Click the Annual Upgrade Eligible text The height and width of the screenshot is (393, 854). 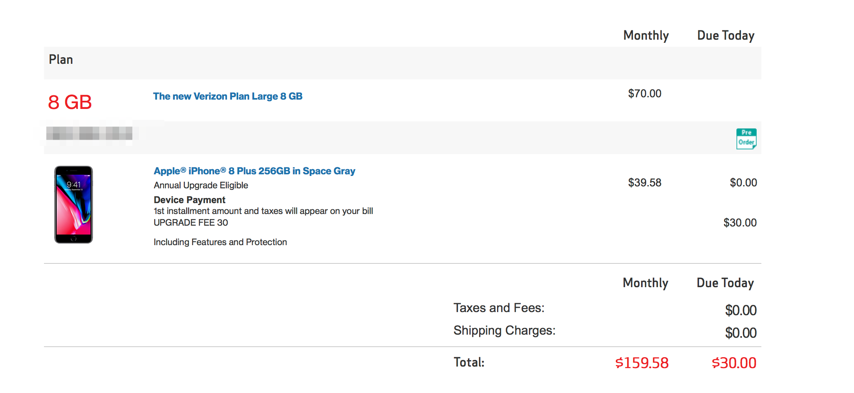click(201, 185)
